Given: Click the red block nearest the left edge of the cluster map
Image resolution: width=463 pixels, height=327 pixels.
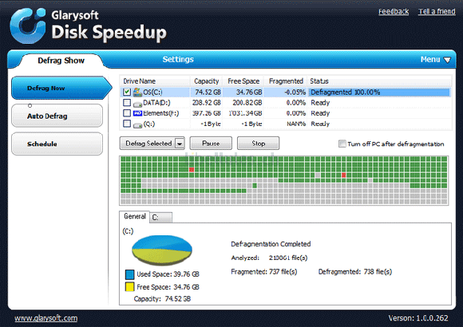Looking at the screenshot, I should pyautogui.click(x=192, y=170).
